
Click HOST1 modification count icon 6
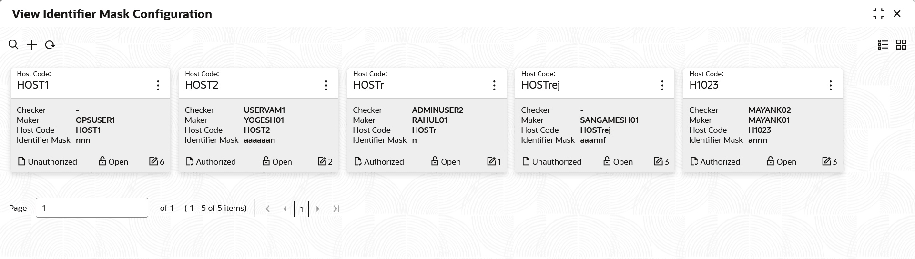157,161
